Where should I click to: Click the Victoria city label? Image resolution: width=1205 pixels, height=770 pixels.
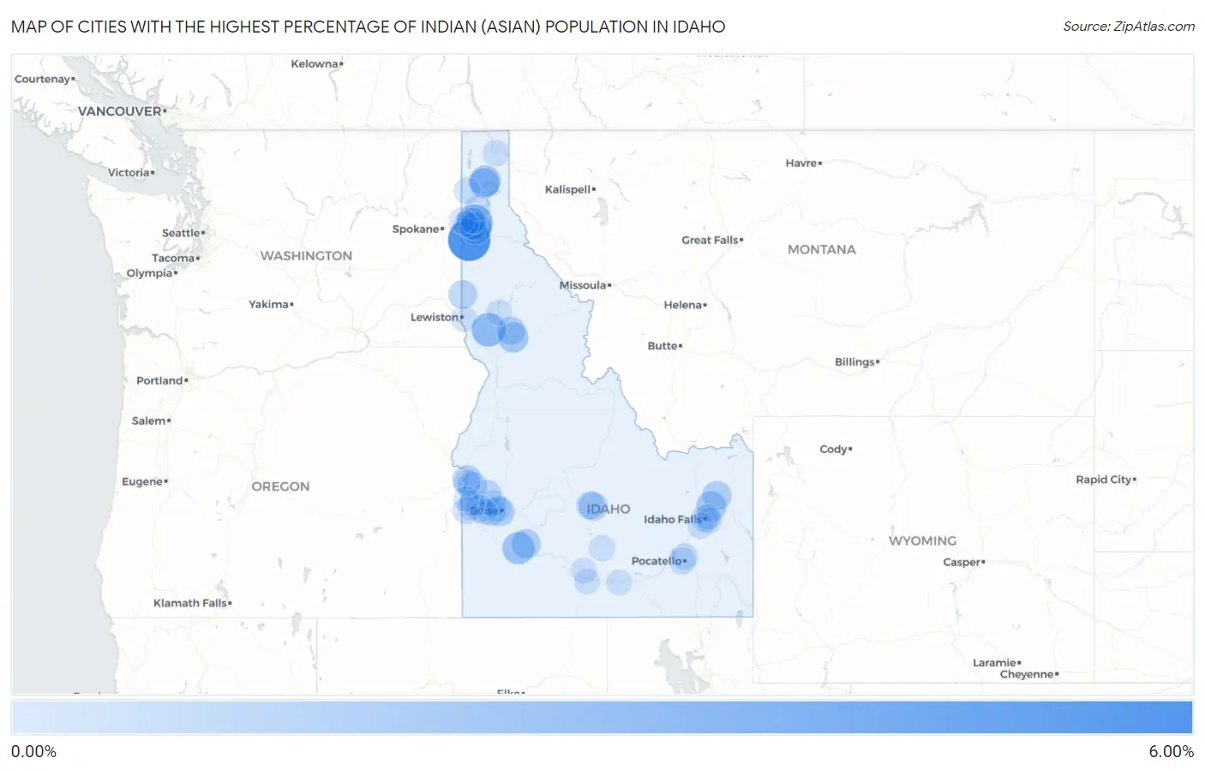[x=131, y=172]
